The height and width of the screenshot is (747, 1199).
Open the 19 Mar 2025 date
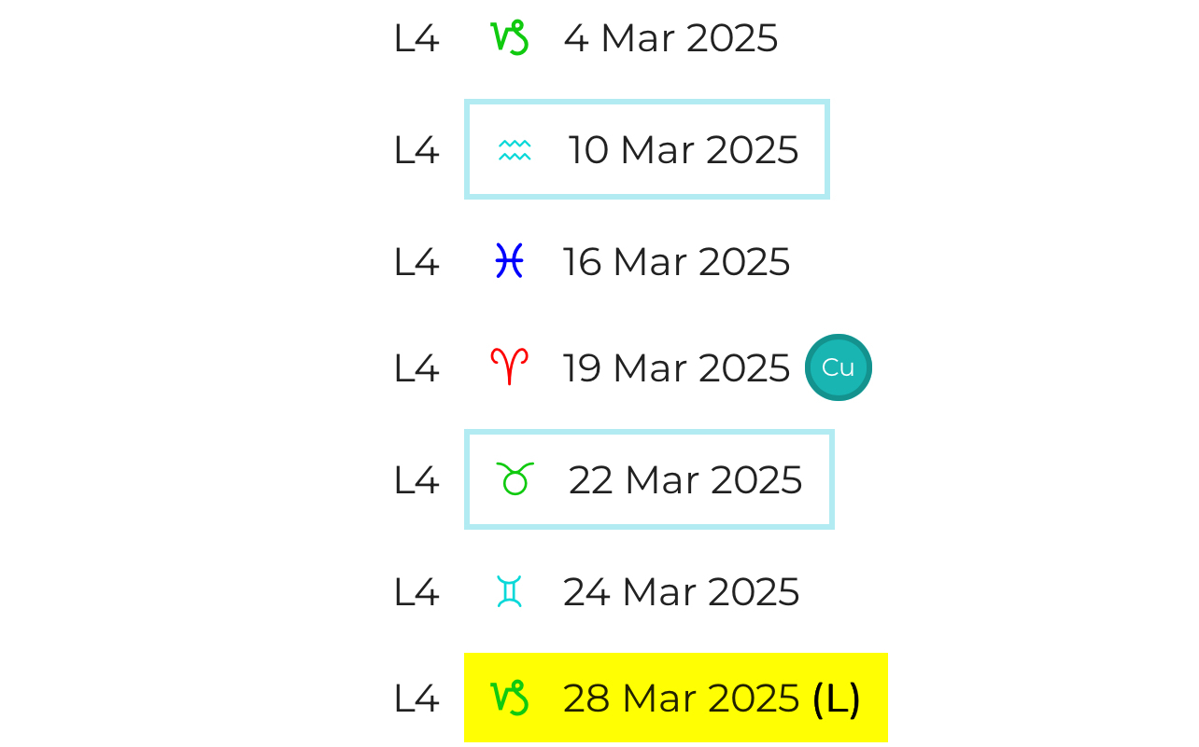coord(676,368)
